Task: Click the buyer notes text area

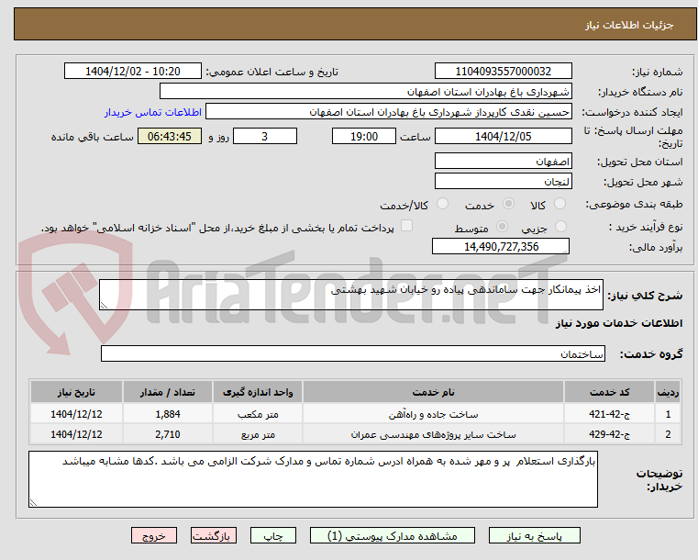Action: (x=313, y=479)
